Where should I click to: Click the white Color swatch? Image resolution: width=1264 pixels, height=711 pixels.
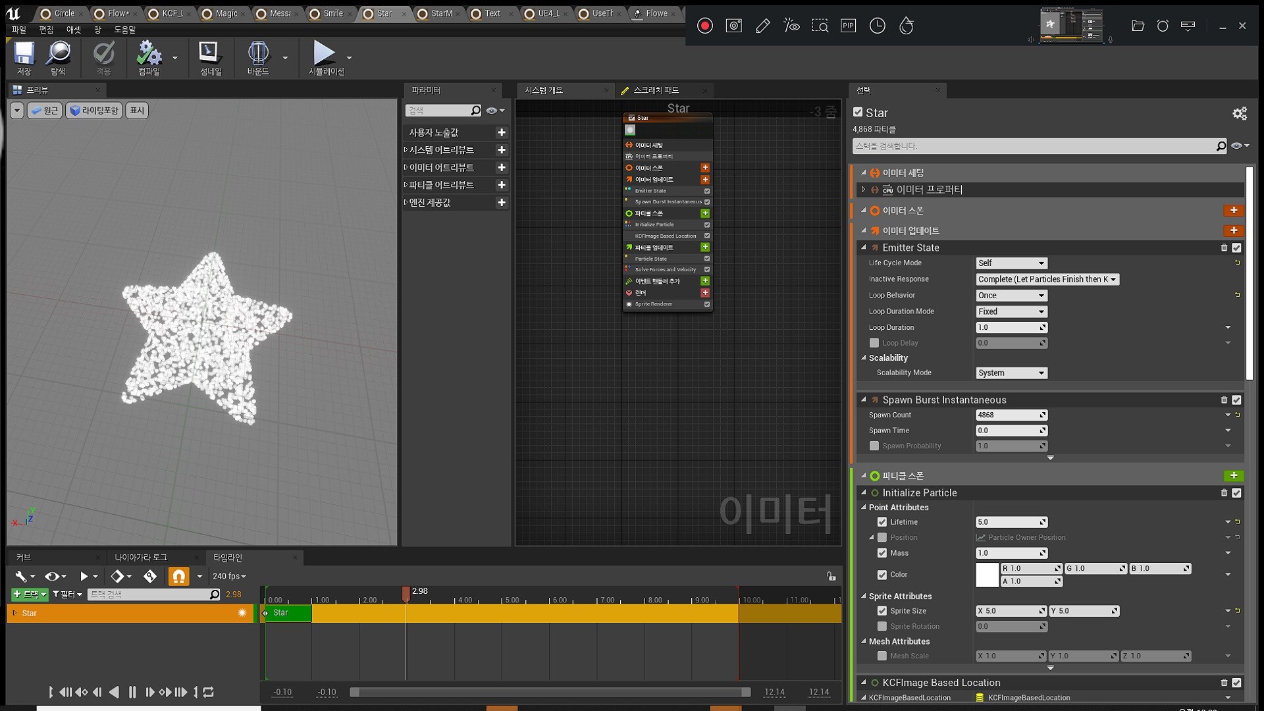point(986,575)
